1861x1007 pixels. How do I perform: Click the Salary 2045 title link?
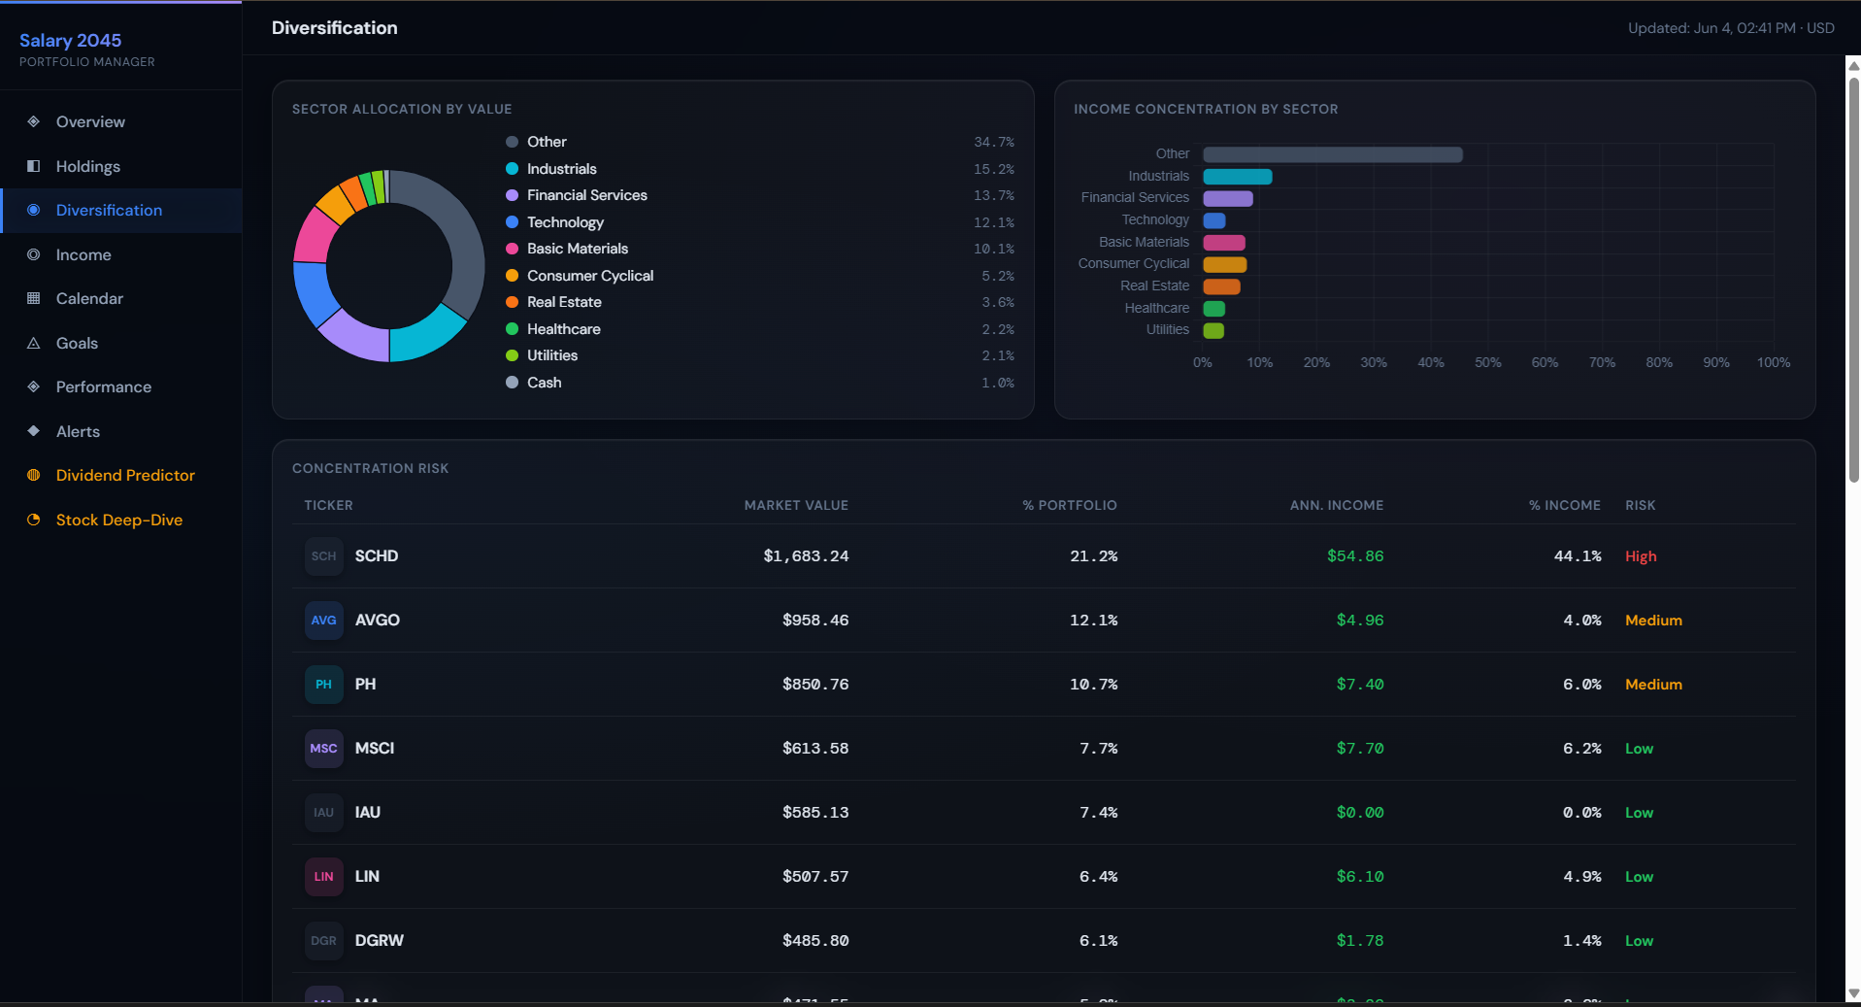(71, 40)
